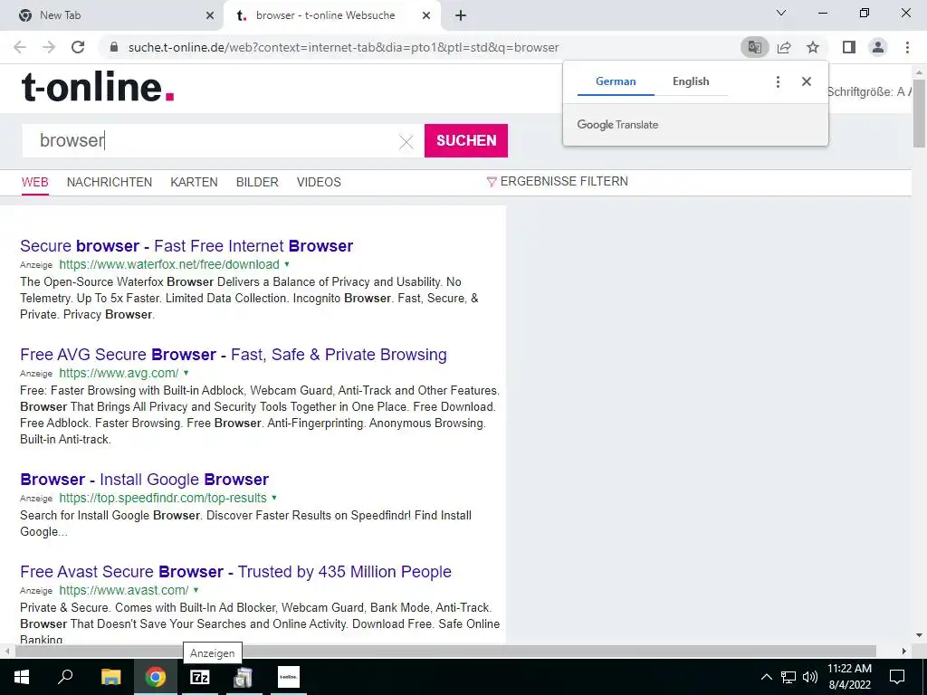Viewport: 927px width, 695px height.
Task: Open ERGEBNISSE FILTERN options
Action: [x=557, y=181]
